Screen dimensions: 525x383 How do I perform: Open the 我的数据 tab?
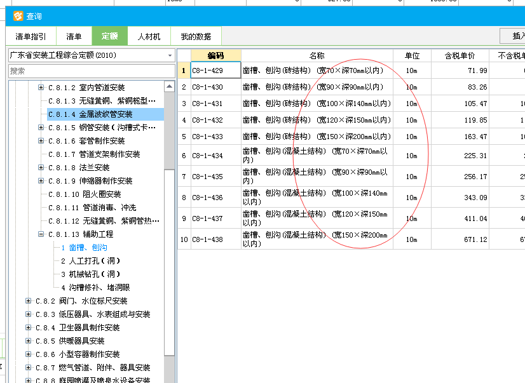pyautogui.click(x=196, y=36)
